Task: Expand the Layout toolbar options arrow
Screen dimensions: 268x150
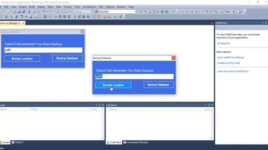Action: point(124,17)
